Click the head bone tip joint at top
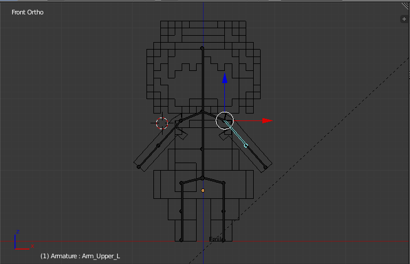This screenshot has width=410, height=264. 202,48
